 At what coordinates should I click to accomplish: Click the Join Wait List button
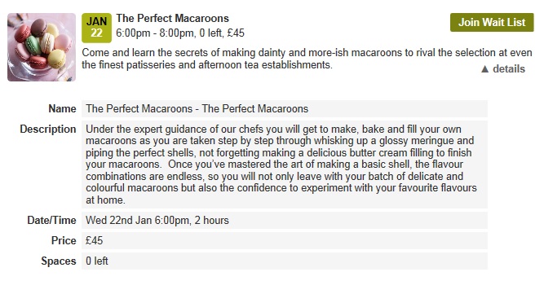coord(492,23)
